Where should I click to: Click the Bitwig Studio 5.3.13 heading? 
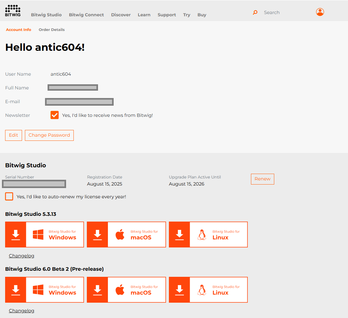click(31, 214)
